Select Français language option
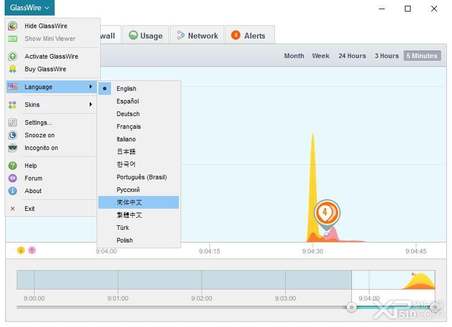The width and height of the screenshot is (452, 327). [139, 127]
